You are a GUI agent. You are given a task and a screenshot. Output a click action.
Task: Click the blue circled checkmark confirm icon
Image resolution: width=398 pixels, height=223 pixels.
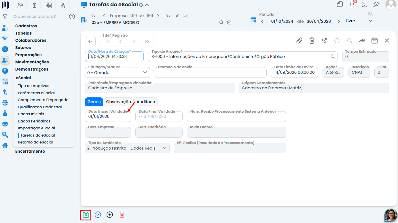(98, 215)
